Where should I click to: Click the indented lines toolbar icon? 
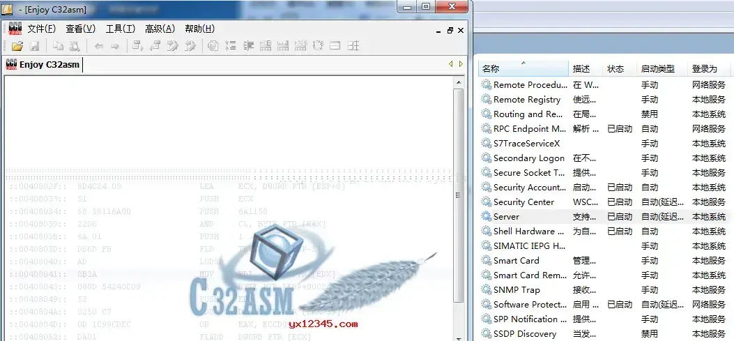point(249,45)
